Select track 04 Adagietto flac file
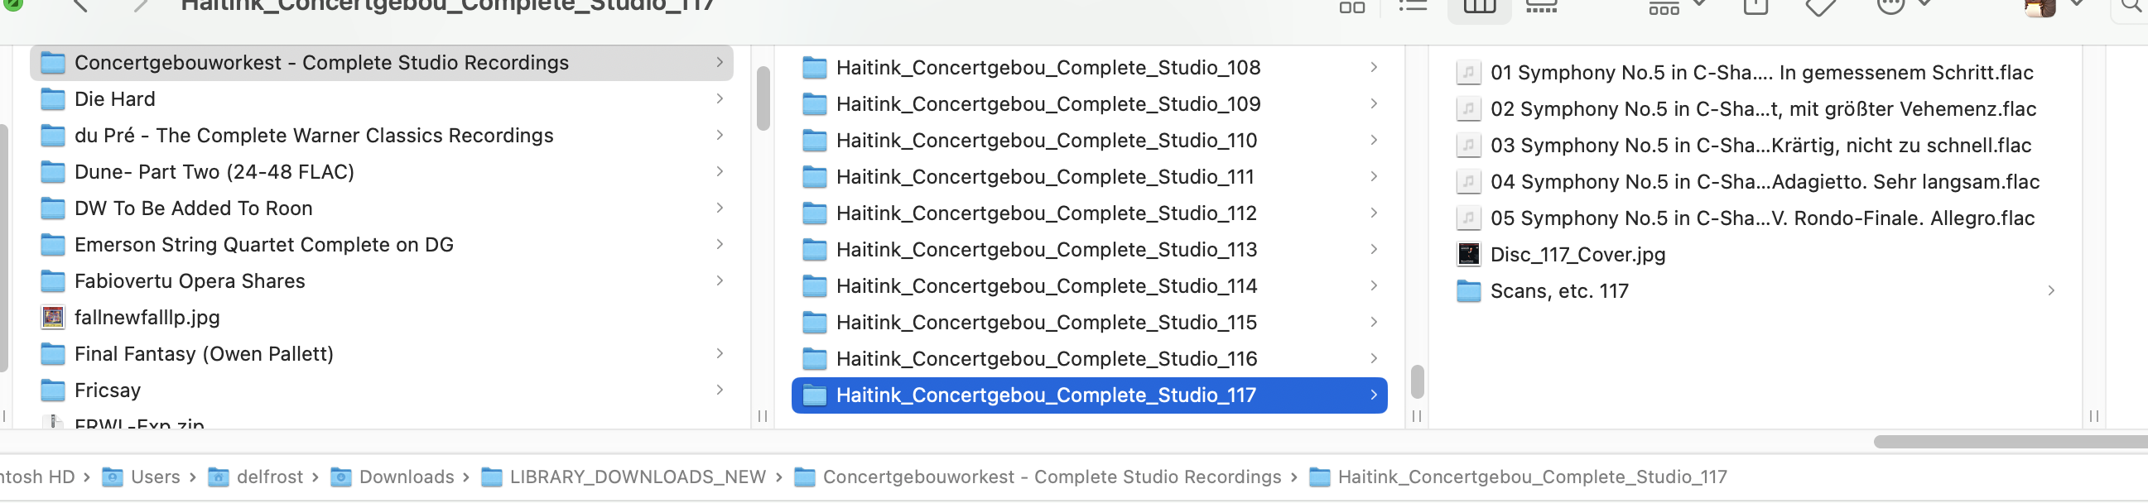 [x=1764, y=181]
